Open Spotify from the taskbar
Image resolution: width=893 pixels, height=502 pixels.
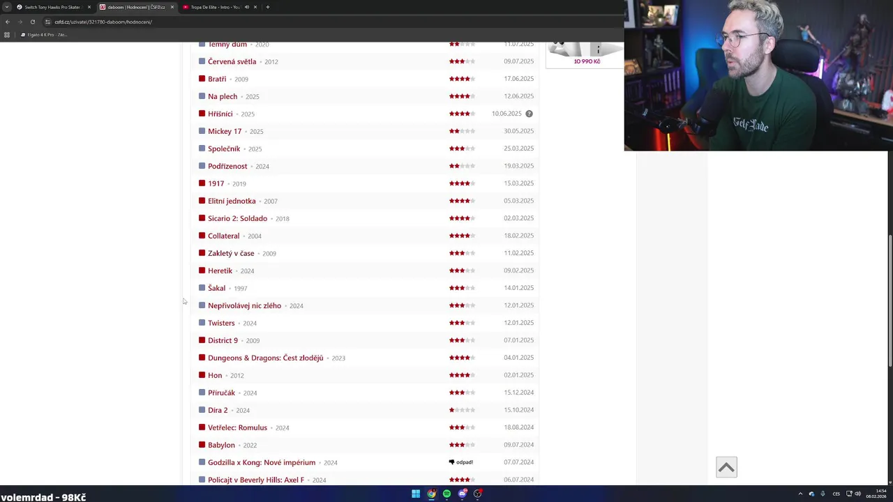click(446, 494)
